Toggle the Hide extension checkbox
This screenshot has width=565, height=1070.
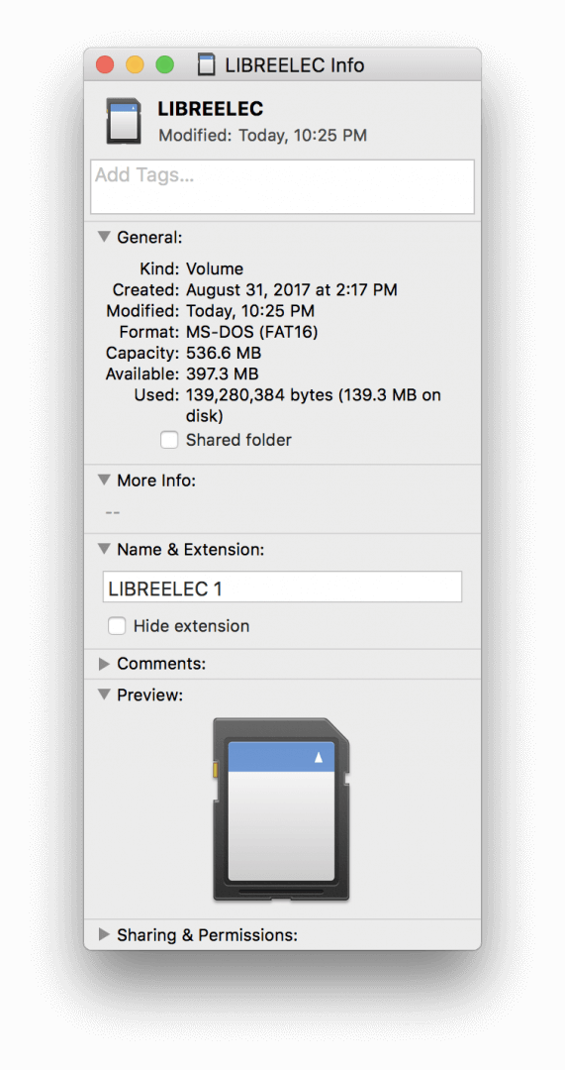tap(117, 626)
